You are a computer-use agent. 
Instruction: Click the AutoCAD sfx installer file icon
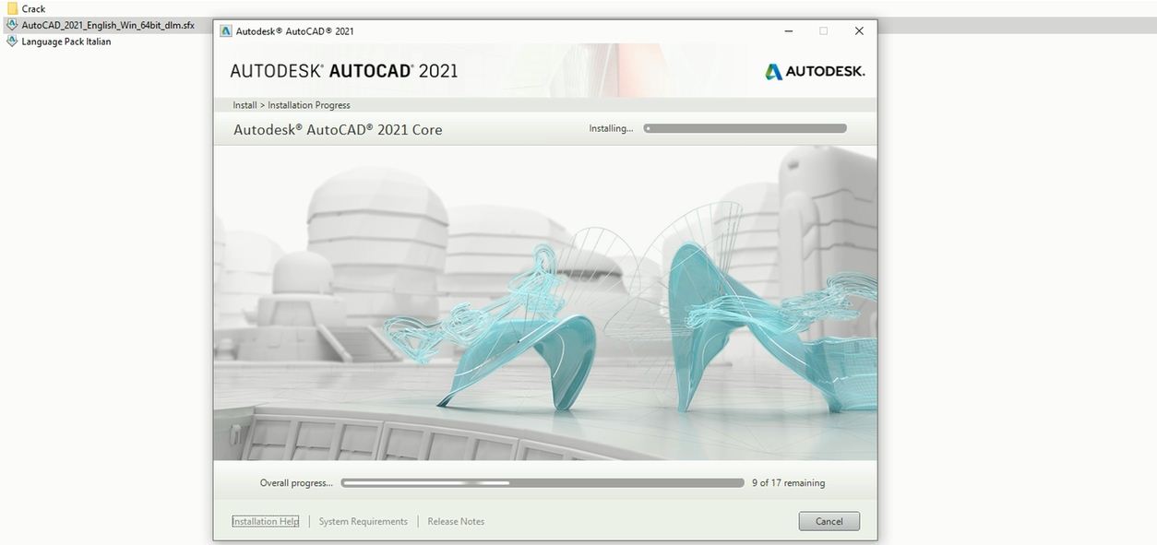click(12, 25)
